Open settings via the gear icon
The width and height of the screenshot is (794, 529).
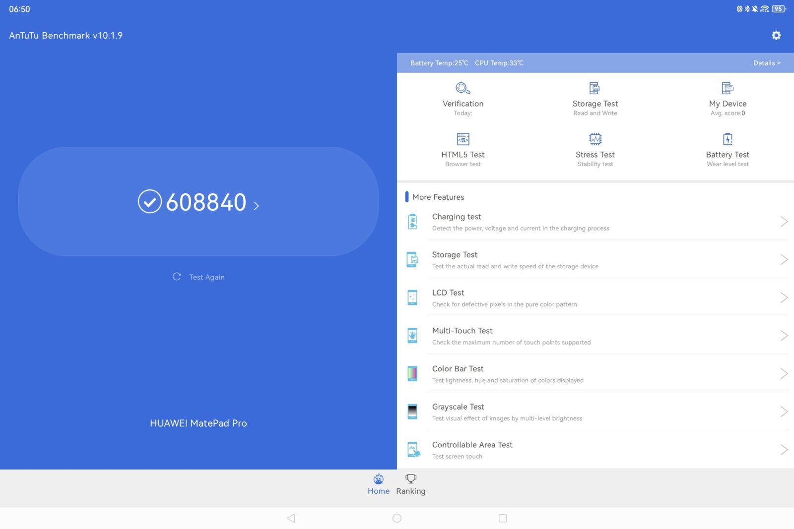[x=776, y=35]
